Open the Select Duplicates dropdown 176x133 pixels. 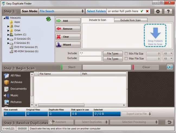[92, 122]
